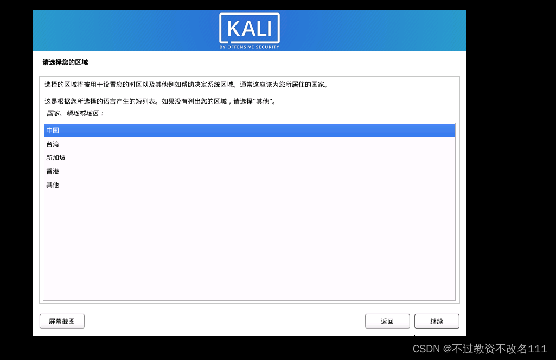Select the 香港 list entry
Image resolution: width=556 pixels, height=360 pixels.
pyautogui.click(x=250, y=171)
